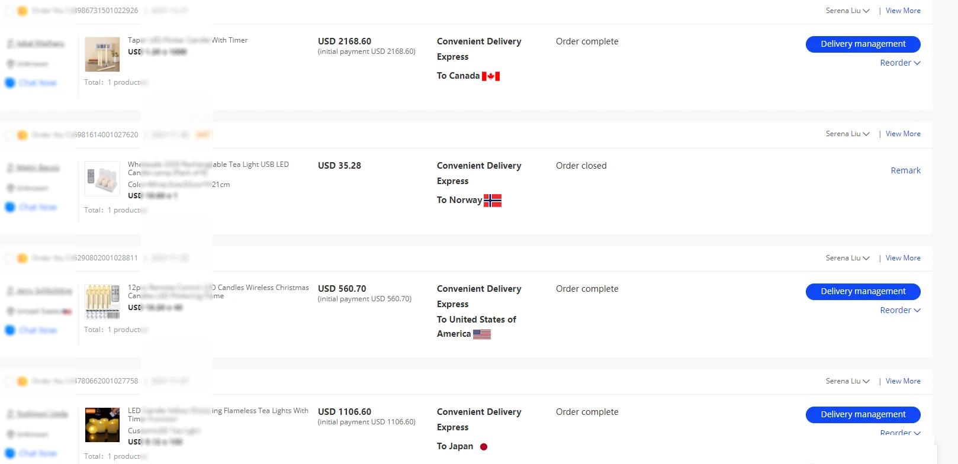
Task: Click the Chat Now icon for the Norway order
Action: [x=10, y=207]
